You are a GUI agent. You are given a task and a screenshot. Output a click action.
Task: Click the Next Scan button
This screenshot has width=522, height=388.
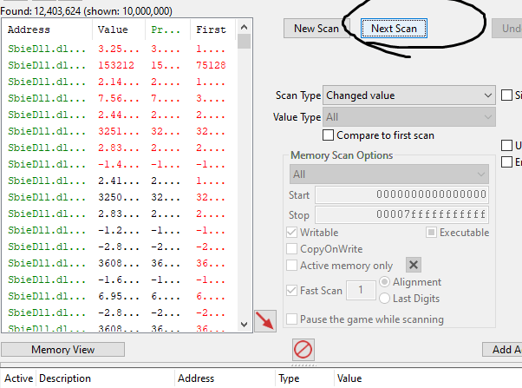[394, 29]
